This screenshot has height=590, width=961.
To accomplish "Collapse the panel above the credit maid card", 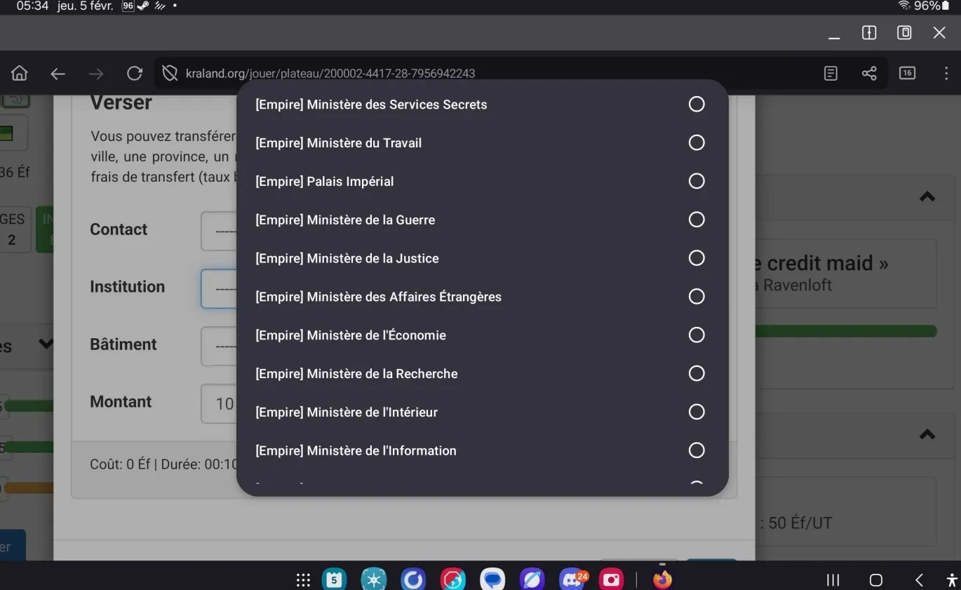I will coord(927,196).
